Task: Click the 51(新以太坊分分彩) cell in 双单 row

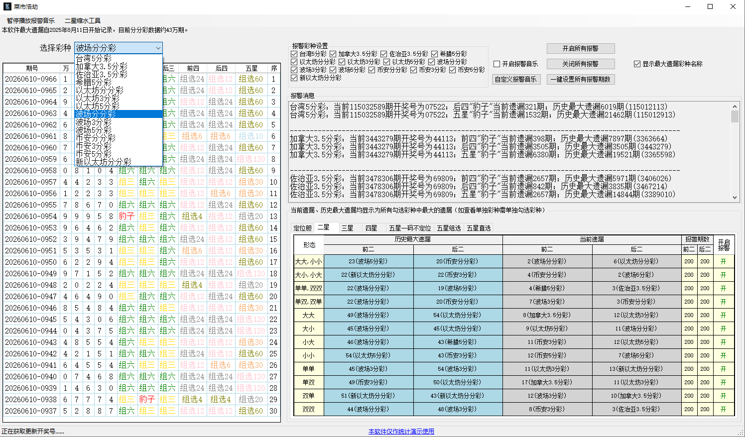Action: [x=369, y=396]
